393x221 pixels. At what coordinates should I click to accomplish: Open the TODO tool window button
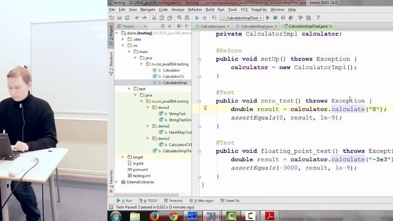(x=148, y=201)
